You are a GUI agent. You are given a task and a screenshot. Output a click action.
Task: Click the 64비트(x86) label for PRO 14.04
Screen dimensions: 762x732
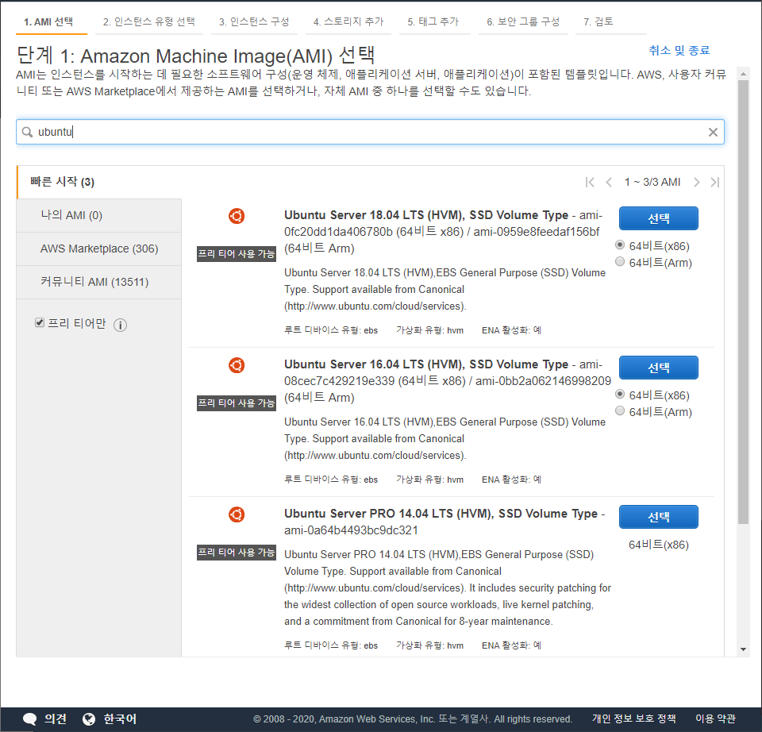pos(659,545)
